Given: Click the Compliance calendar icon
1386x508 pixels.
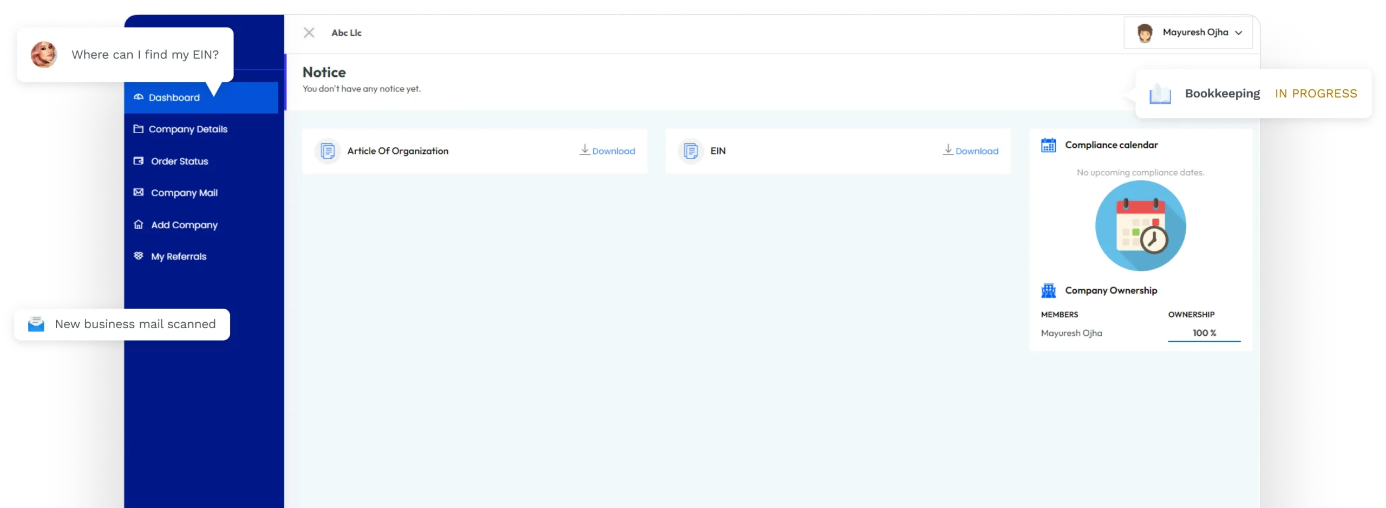Looking at the screenshot, I should coord(1049,145).
